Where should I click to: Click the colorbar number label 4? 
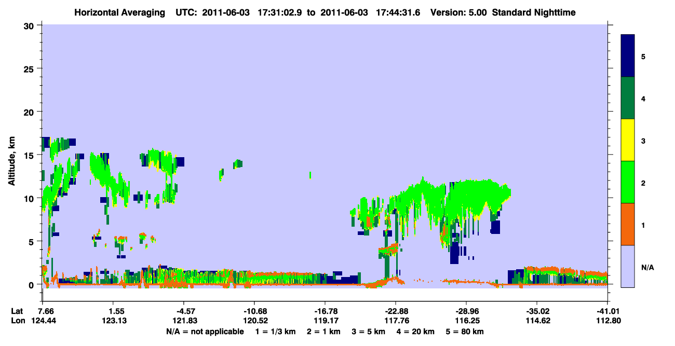pyautogui.click(x=643, y=98)
